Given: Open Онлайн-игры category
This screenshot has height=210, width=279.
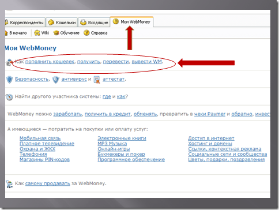Looking at the screenshot, I should point(114,149).
